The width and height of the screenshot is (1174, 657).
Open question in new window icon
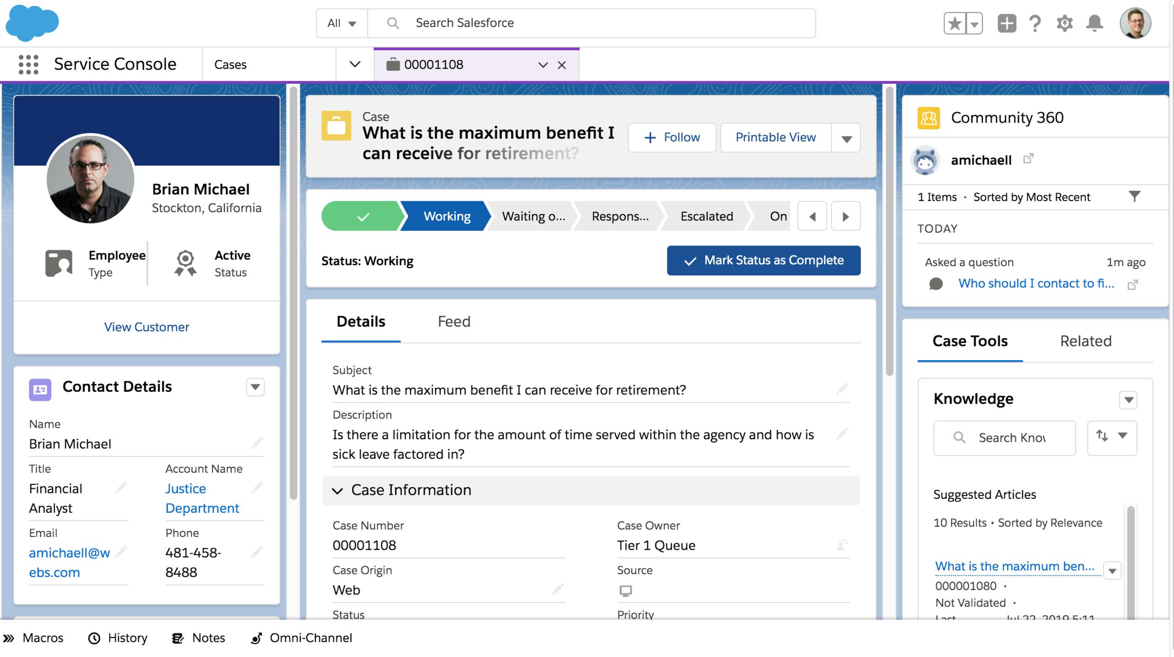coord(1133,285)
